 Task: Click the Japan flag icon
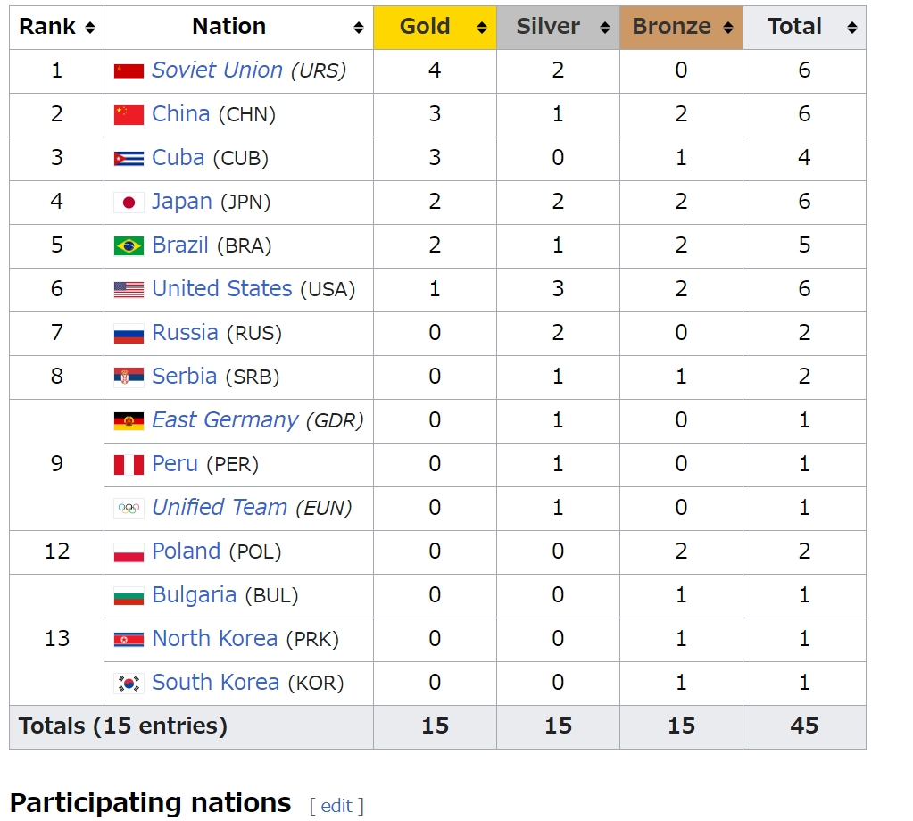coord(129,203)
